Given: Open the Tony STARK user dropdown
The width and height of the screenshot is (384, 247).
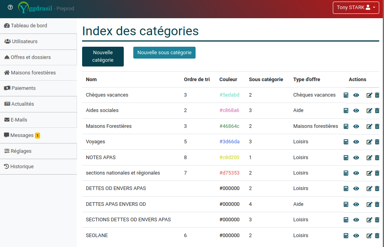Looking at the screenshot, I should 356,8.
